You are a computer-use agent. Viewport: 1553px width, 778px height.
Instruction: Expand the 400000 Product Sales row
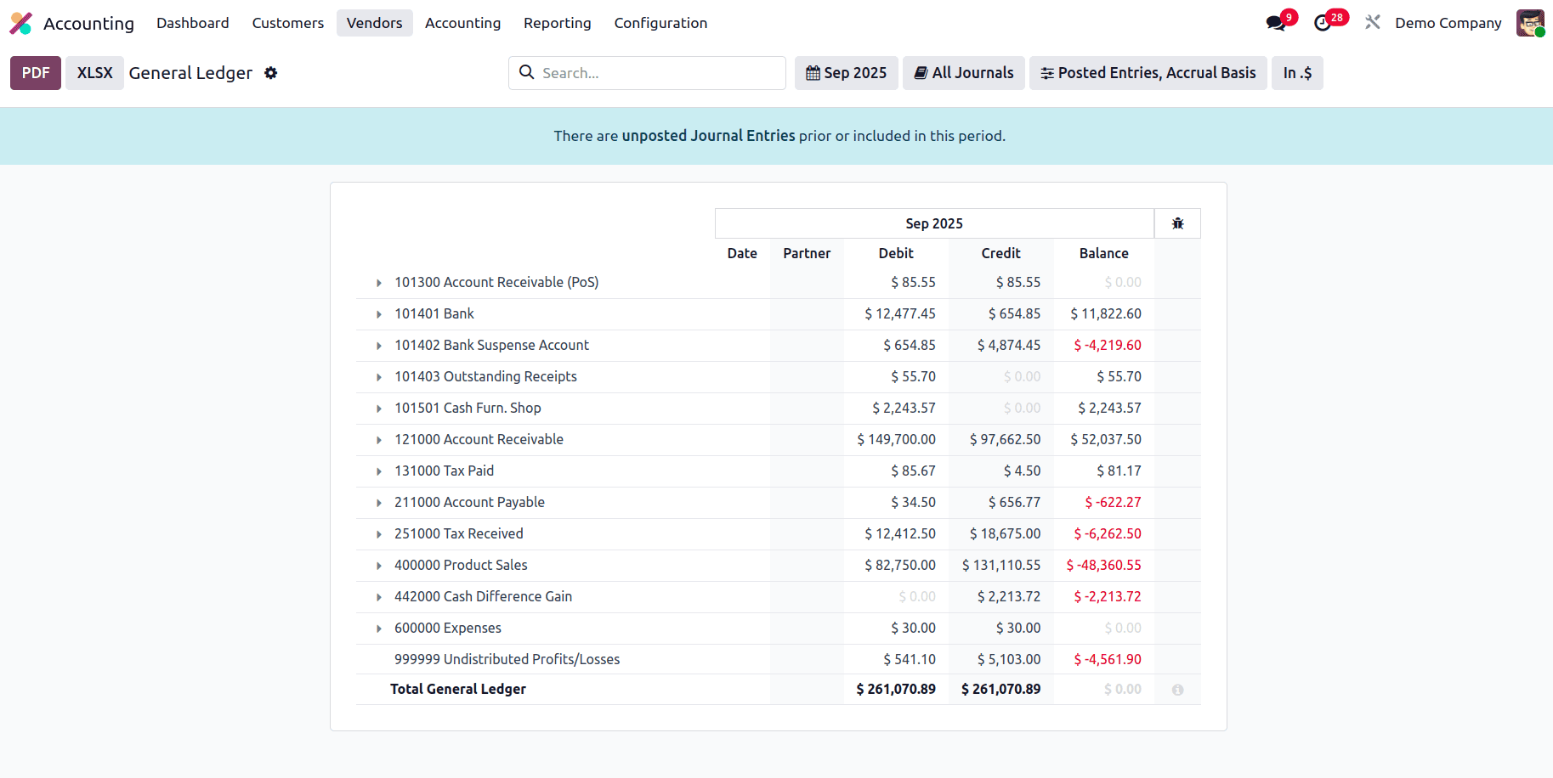(x=378, y=565)
